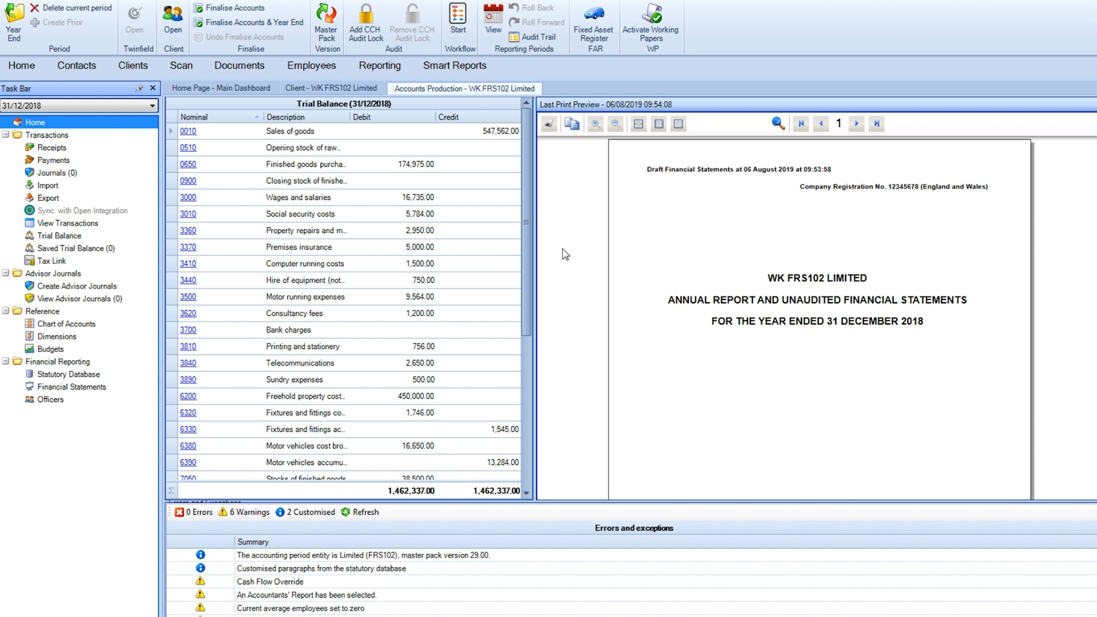The image size is (1097, 617).
Task: Pin the Task Bar panel
Action: click(139, 88)
